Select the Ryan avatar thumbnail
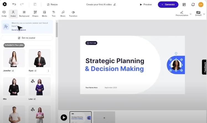Screen dimensions: 207x123 pyautogui.click(x=40, y=58)
